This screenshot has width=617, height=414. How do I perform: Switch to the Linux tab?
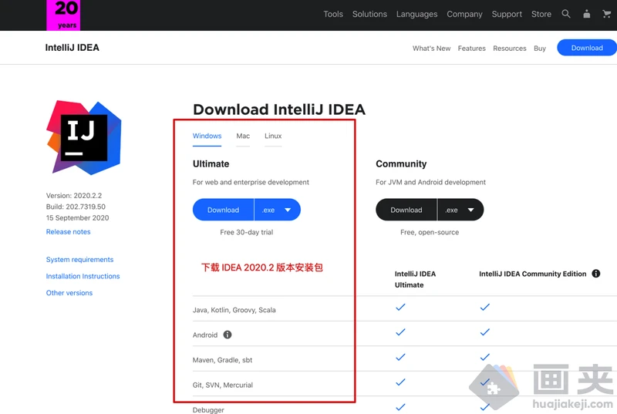[x=273, y=136]
